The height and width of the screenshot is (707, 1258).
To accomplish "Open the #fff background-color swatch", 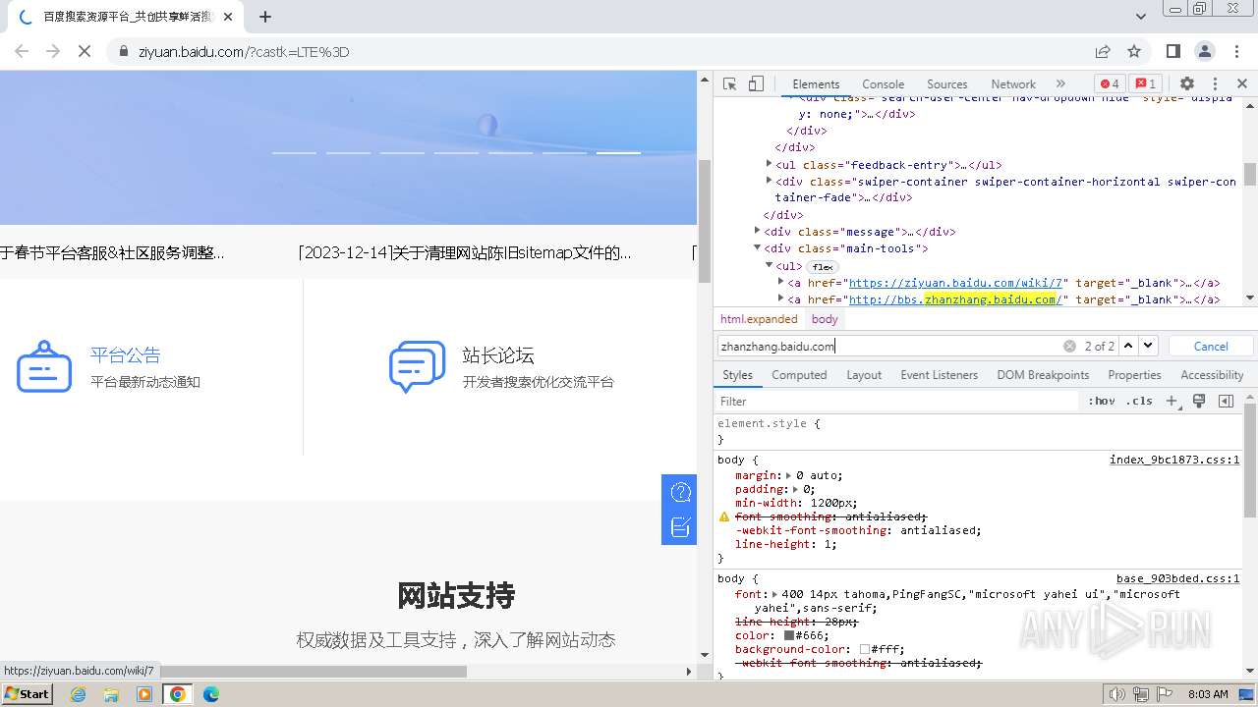I will 865,649.
